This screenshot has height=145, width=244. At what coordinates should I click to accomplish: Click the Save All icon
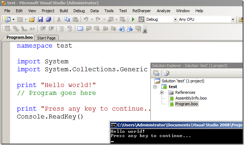(49, 19)
